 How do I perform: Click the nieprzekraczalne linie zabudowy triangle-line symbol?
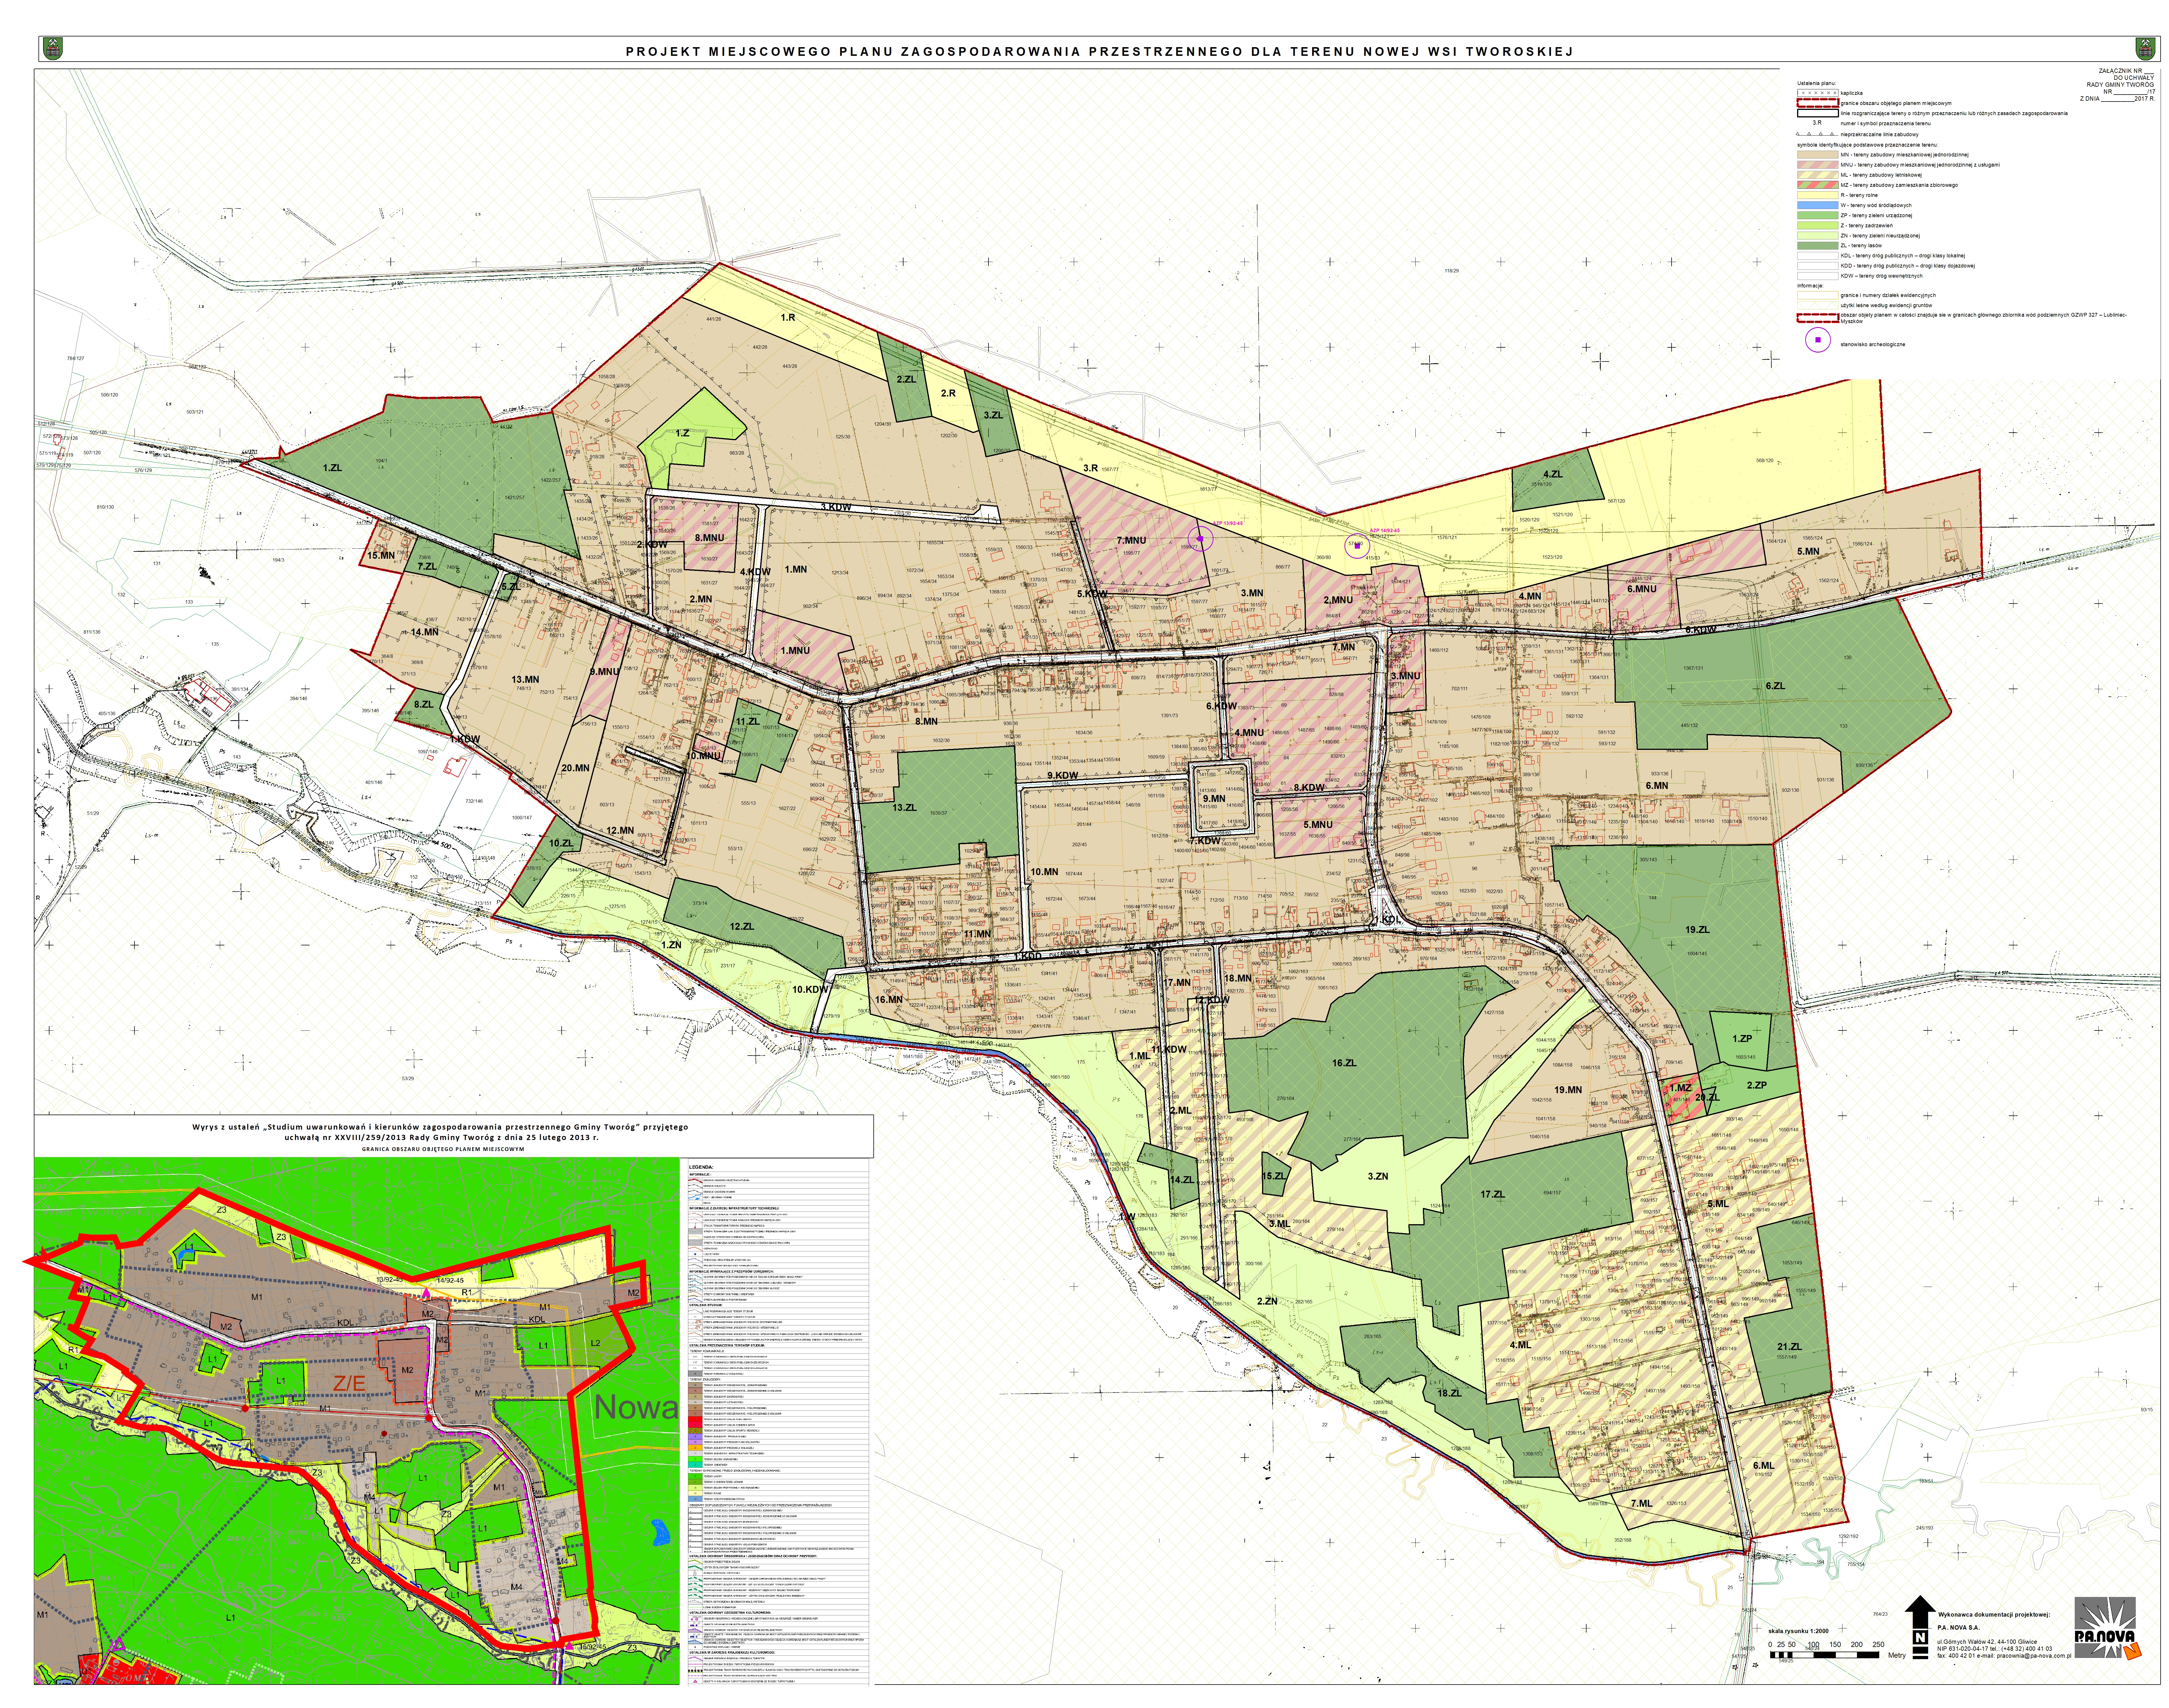(x=1817, y=134)
